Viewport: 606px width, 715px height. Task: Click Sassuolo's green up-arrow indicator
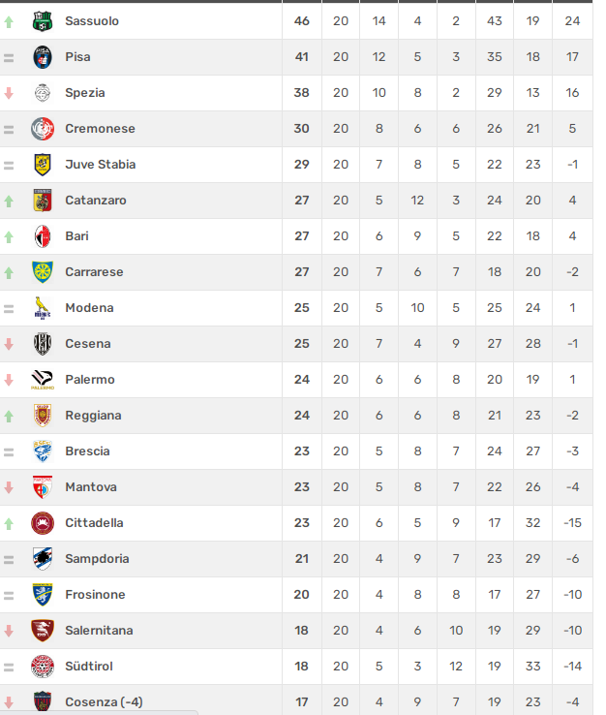click(x=9, y=22)
